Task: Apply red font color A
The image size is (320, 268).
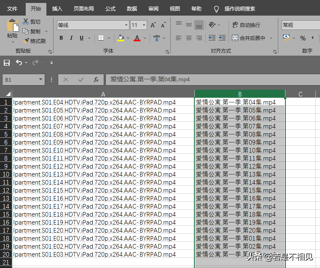Action: tap(137, 38)
